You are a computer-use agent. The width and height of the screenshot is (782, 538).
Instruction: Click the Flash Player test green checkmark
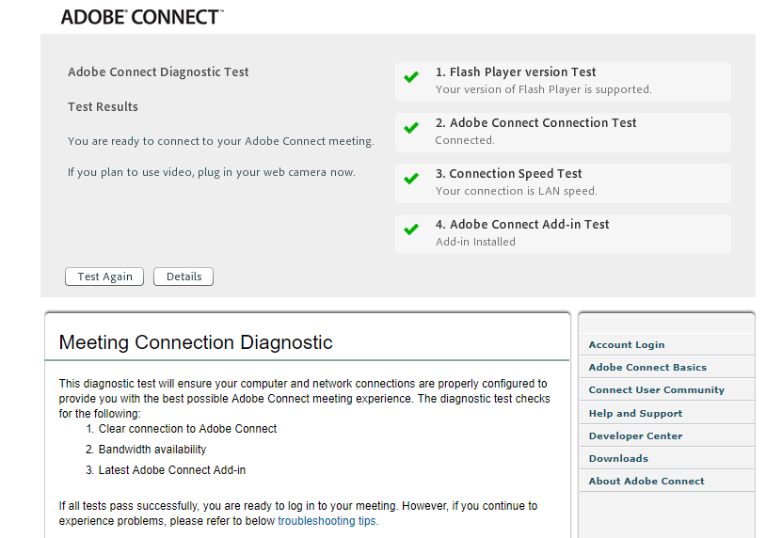(411, 77)
